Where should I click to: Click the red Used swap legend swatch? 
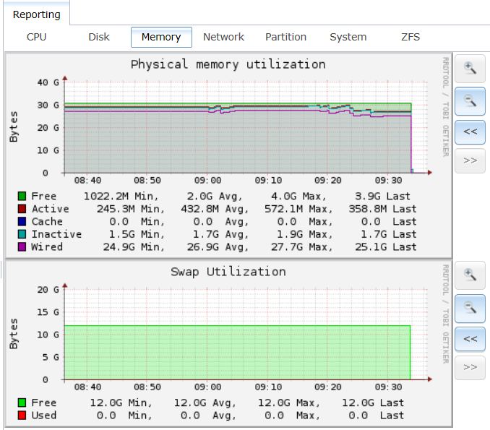click(x=22, y=416)
